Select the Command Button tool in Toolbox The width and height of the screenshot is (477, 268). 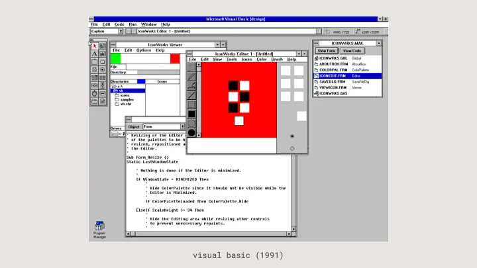coord(103,62)
